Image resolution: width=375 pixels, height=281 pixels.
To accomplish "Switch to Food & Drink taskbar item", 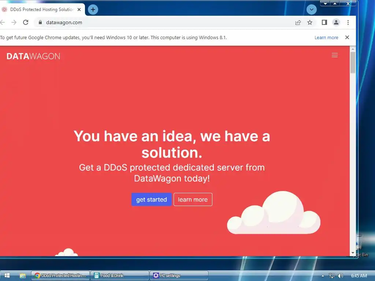I will tap(120, 276).
